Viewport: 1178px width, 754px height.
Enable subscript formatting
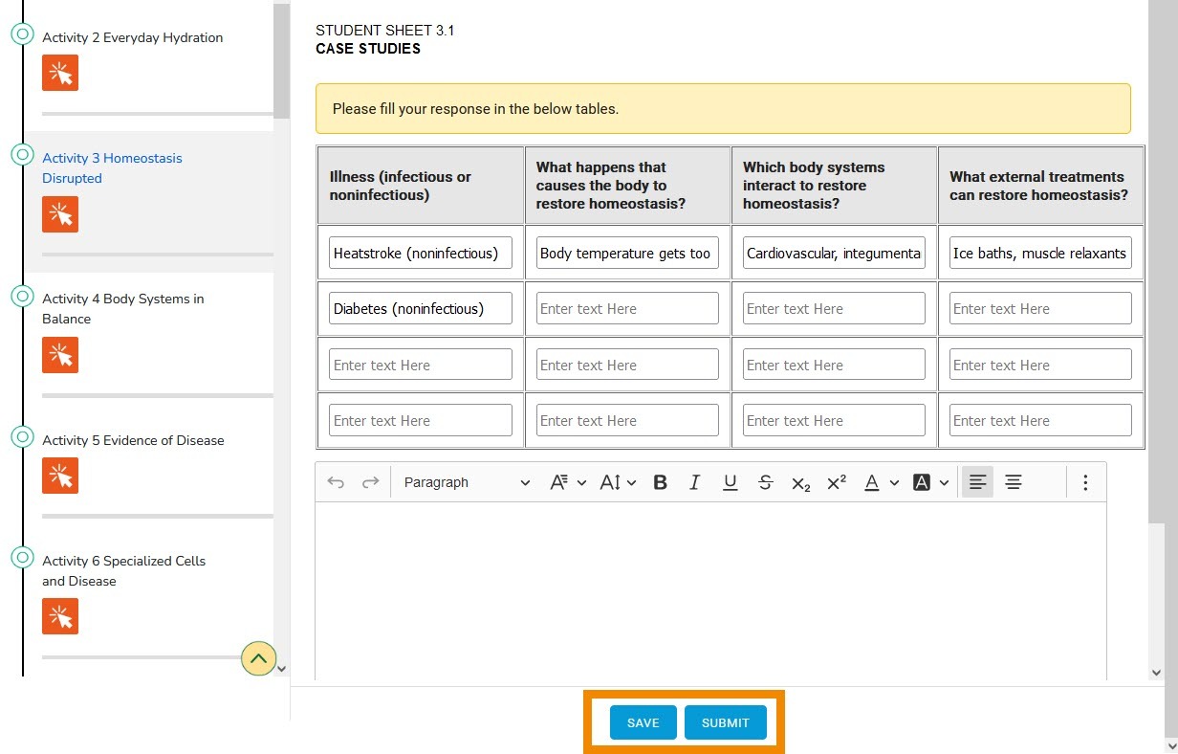(x=800, y=483)
